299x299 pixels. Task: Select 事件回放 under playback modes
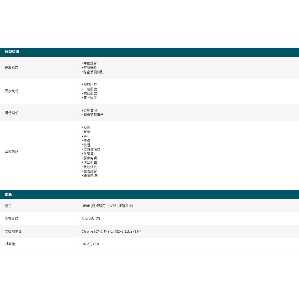click(90, 97)
